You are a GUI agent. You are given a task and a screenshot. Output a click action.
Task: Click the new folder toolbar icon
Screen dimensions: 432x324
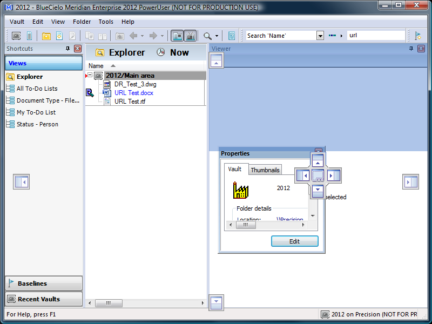pos(46,36)
